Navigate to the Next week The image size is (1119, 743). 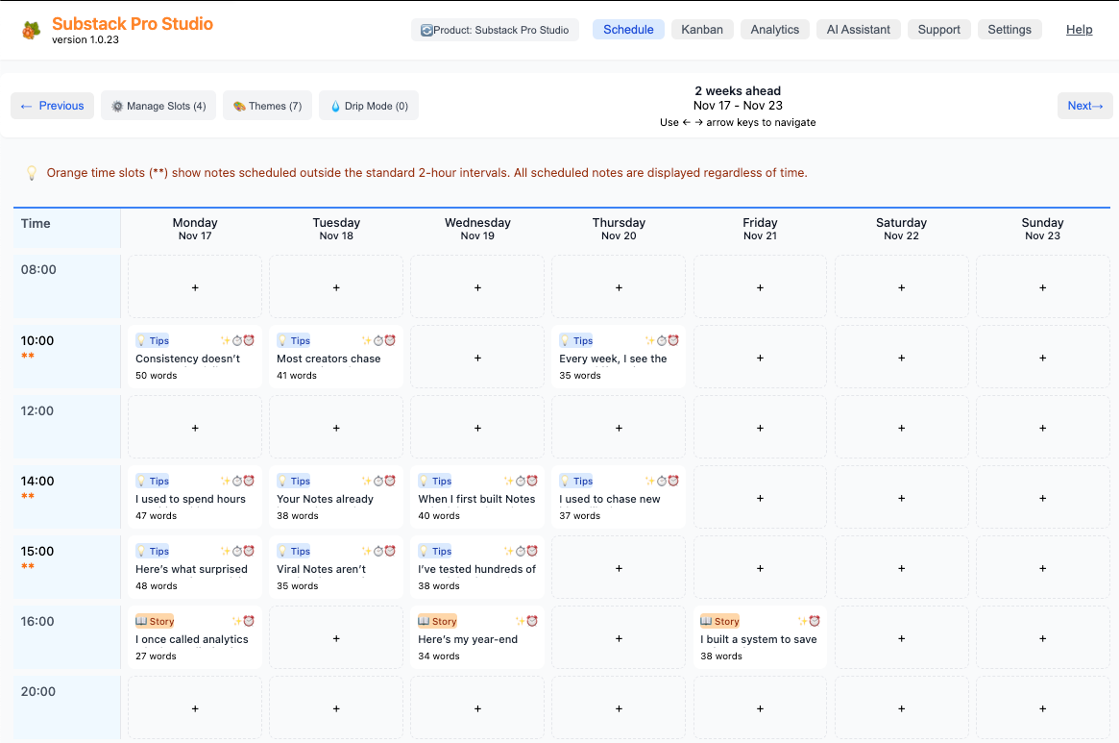[x=1084, y=106]
